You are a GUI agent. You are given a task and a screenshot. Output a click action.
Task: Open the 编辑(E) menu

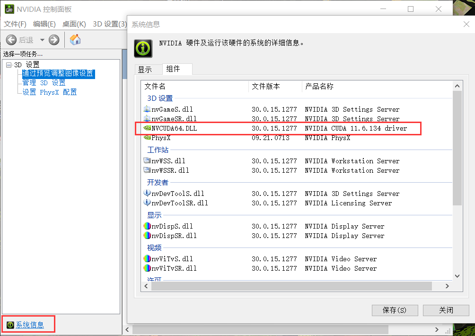[x=44, y=24]
